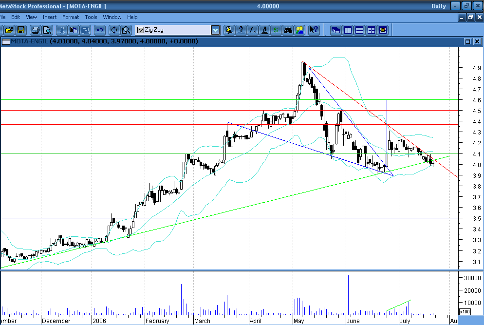484x325 pixels.
Task: Open a file with the folder icon
Action: coord(9,30)
